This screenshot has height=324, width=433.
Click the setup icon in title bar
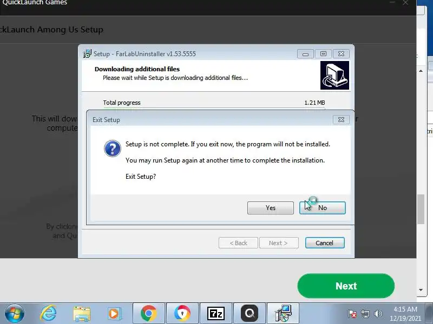click(x=87, y=53)
